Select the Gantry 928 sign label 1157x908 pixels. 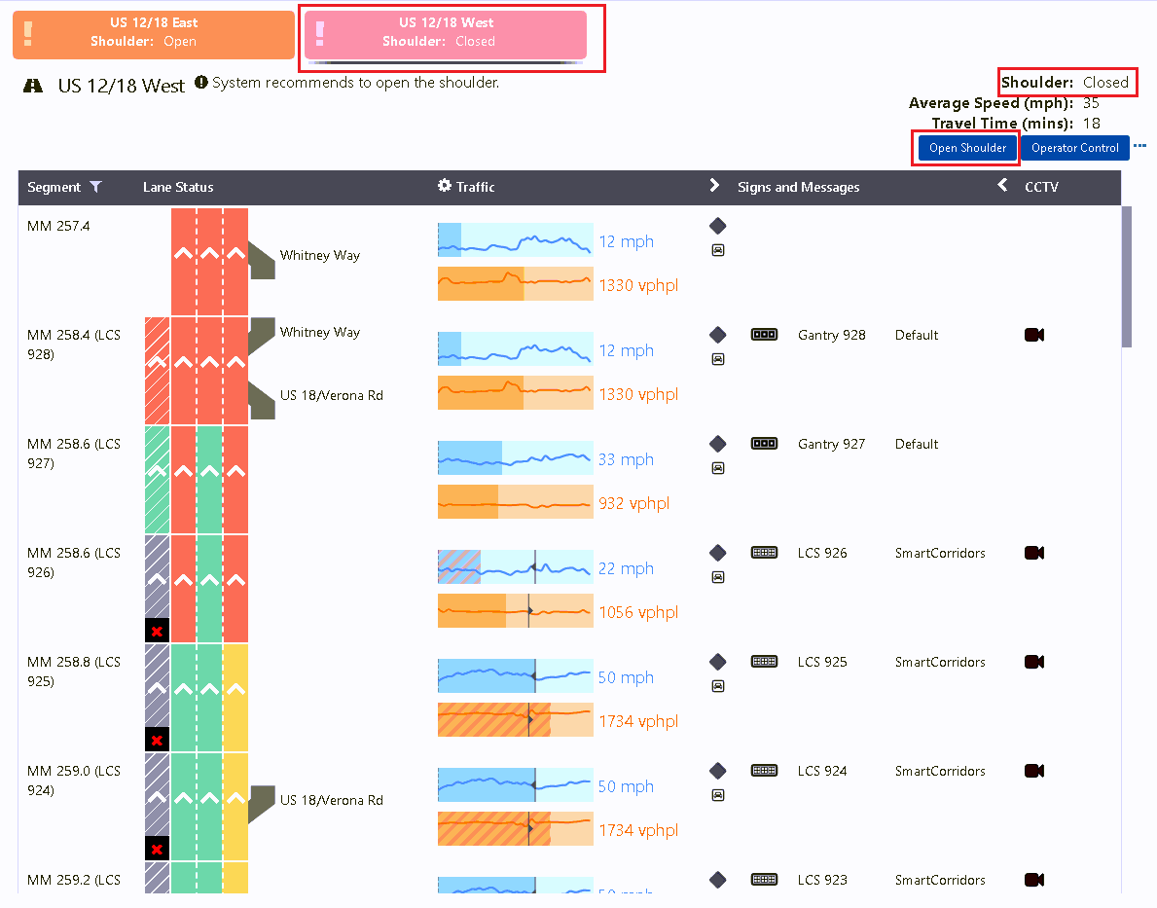click(x=832, y=335)
